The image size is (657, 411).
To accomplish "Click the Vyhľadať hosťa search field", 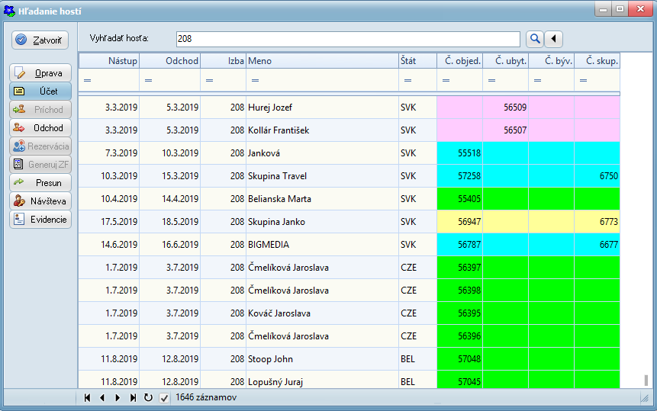I will pos(347,39).
